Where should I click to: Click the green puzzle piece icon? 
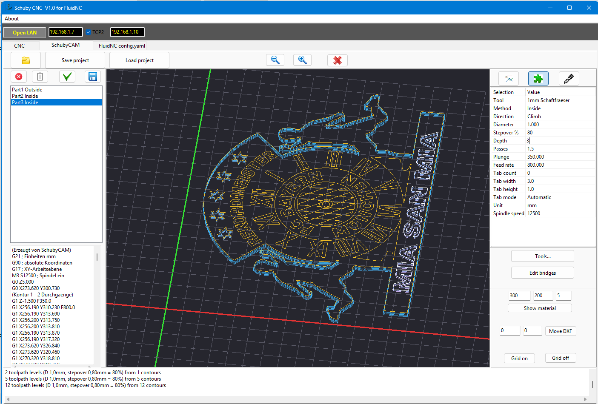[x=538, y=78]
